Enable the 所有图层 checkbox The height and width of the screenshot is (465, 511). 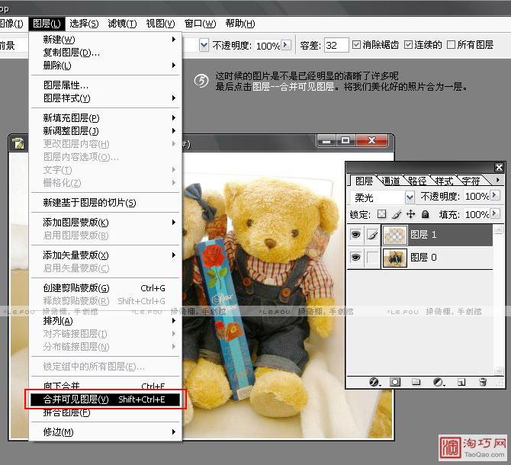click(451, 45)
